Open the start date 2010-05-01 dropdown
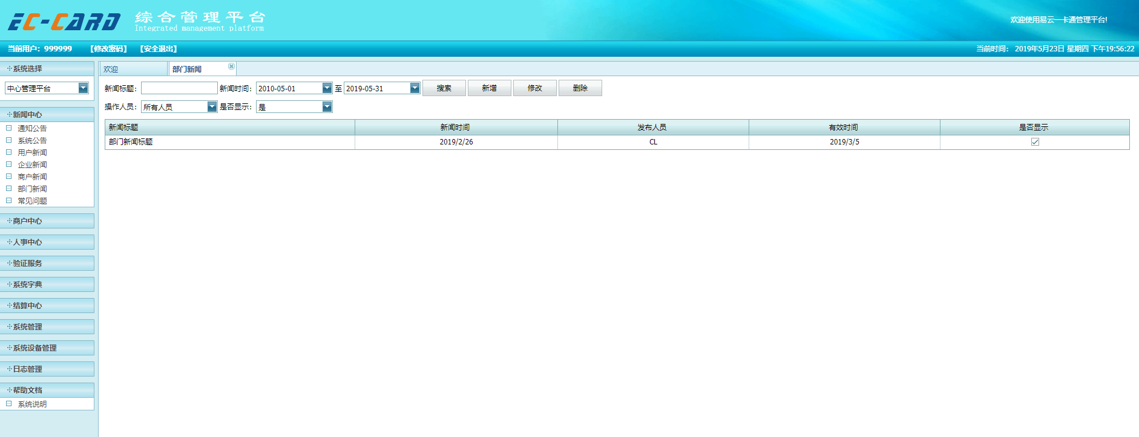1139x437 pixels. (x=327, y=88)
